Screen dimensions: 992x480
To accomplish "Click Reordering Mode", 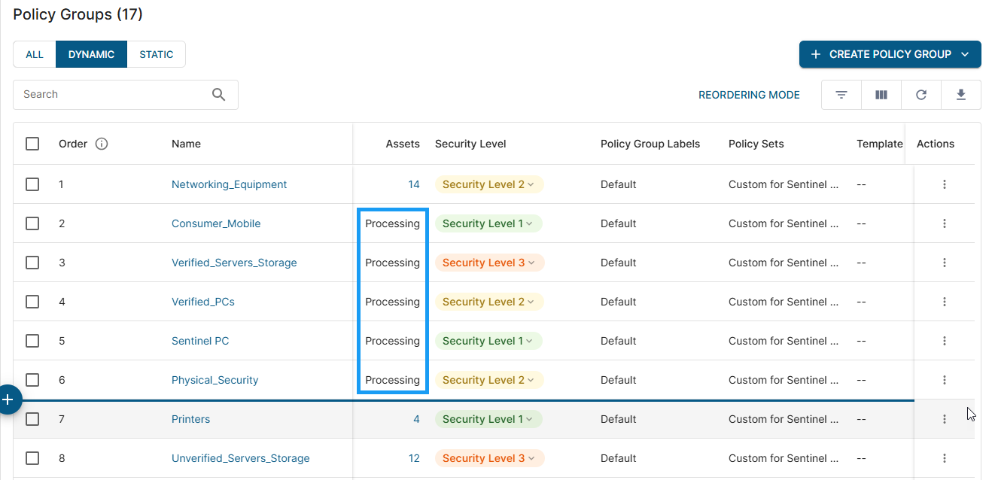I will pos(749,95).
